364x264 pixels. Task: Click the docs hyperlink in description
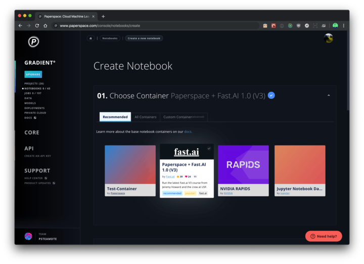(x=188, y=132)
